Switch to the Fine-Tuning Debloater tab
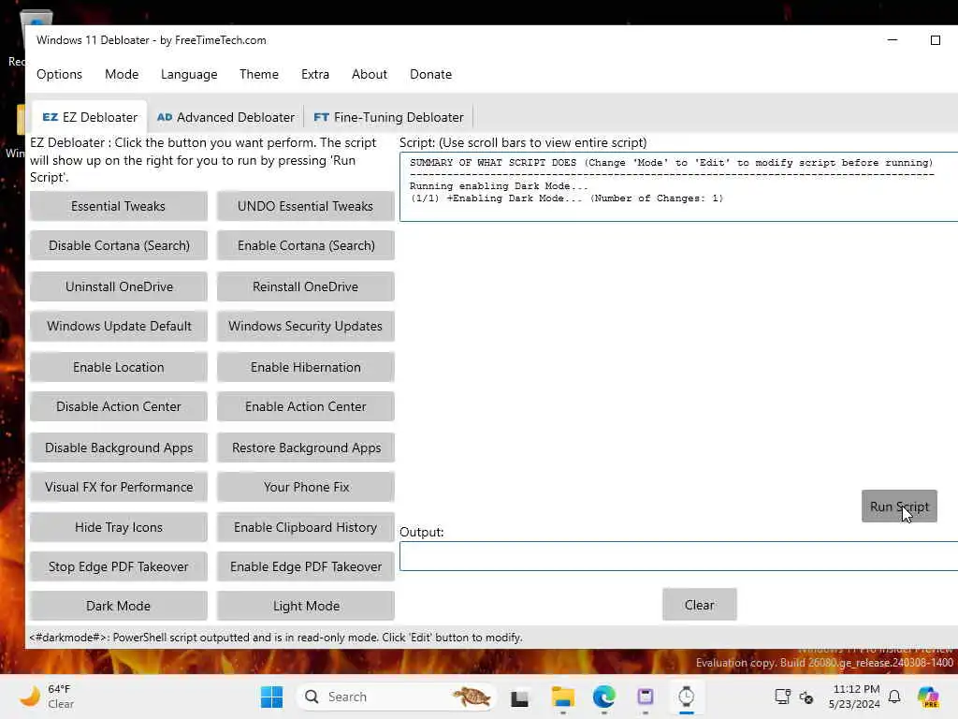Screen dimensions: 958x719 point(388,117)
